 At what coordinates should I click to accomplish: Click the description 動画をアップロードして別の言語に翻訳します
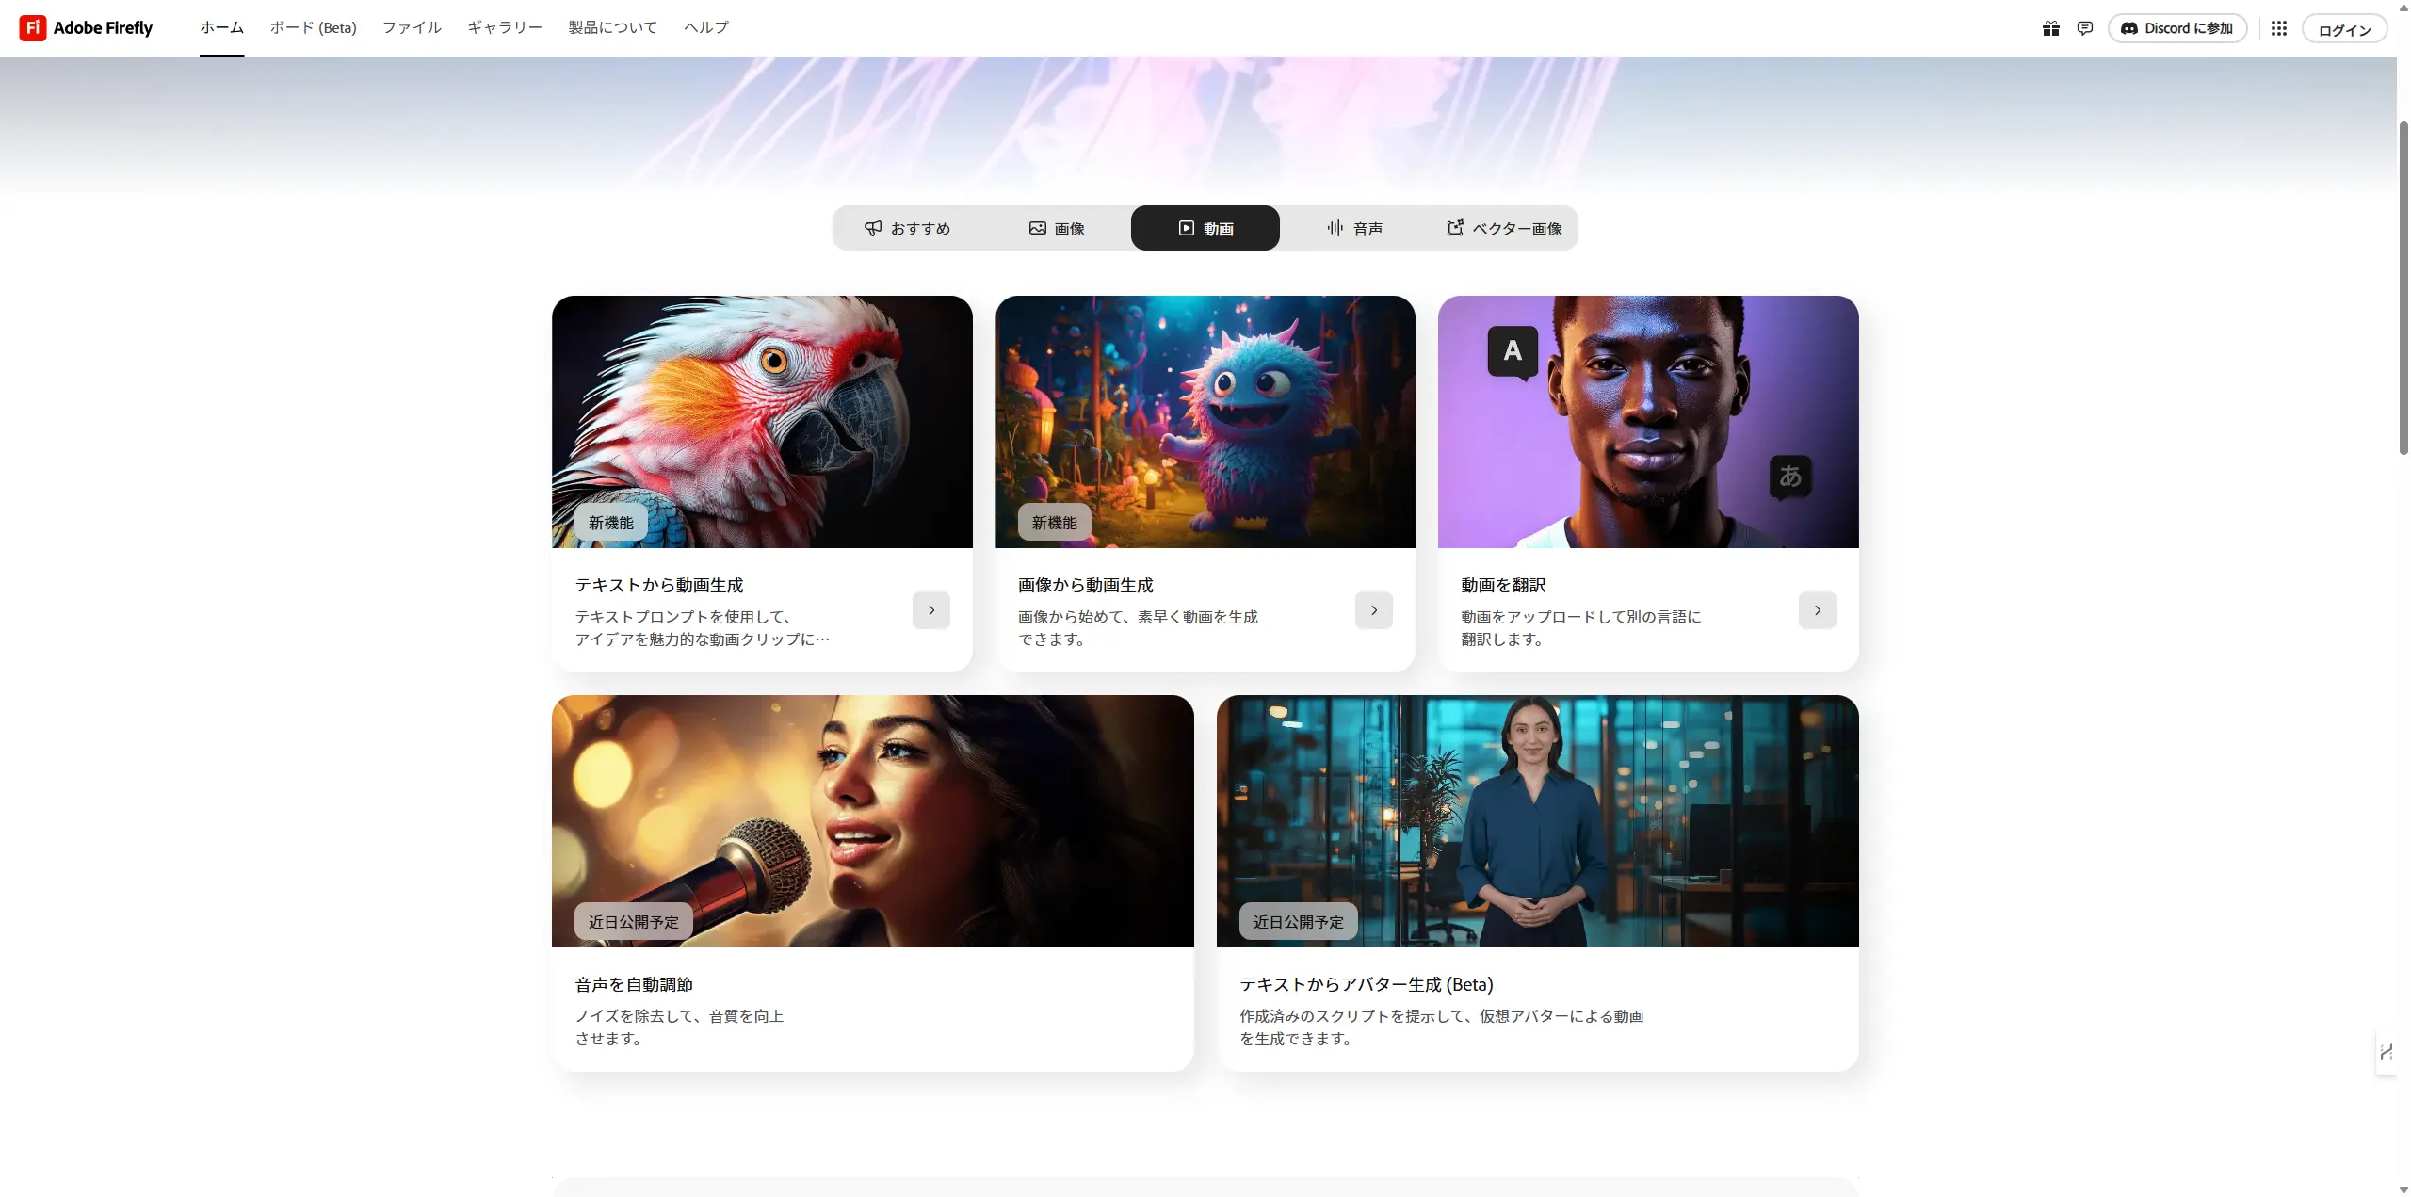(x=1580, y=628)
